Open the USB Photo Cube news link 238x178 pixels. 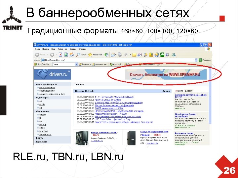click(x=112, y=119)
